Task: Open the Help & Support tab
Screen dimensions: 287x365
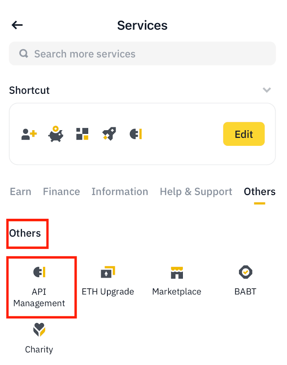Action: click(x=196, y=192)
